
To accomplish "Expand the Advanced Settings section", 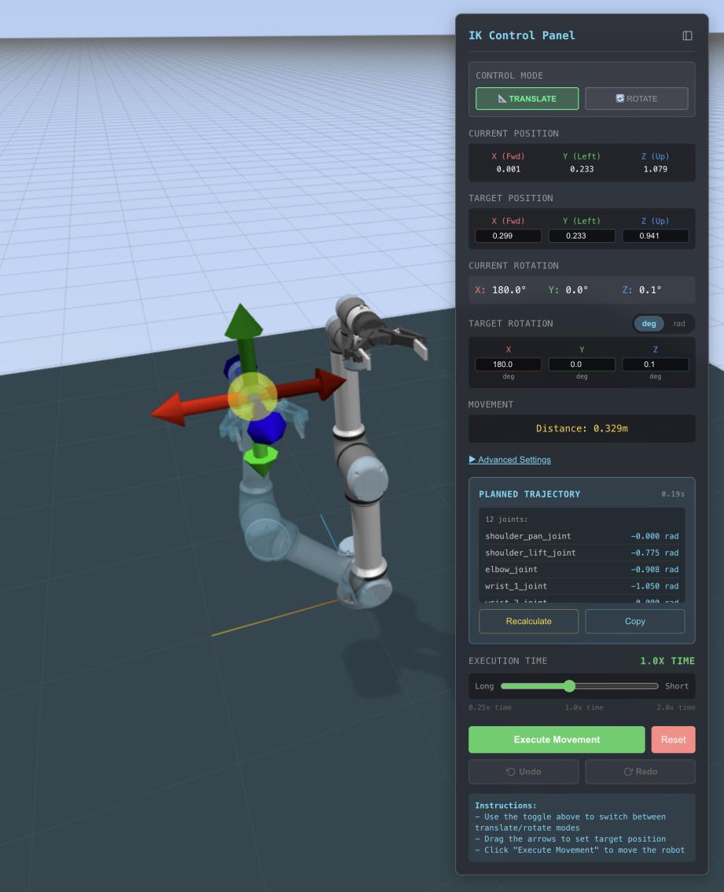I will pyautogui.click(x=511, y=459).
